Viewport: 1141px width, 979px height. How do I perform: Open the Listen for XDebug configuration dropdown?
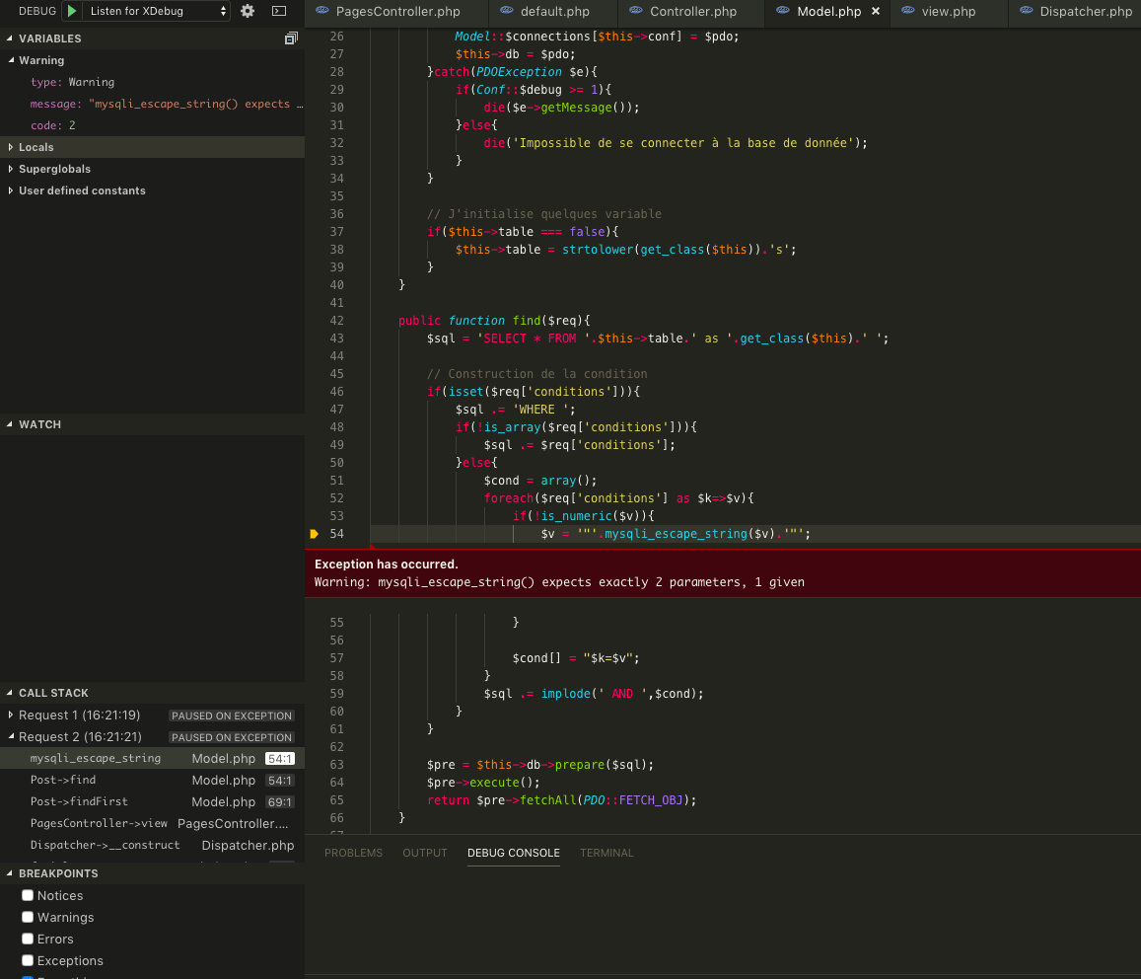tap(157, 11)
